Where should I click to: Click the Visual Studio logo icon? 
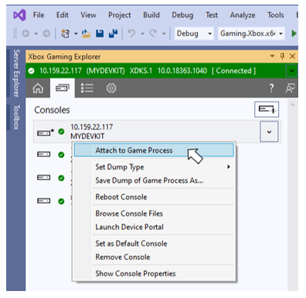(19, 15)
